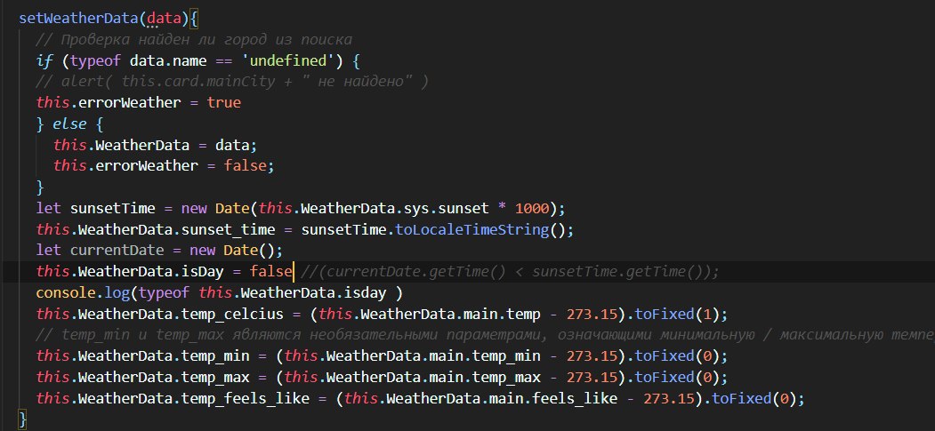This screenshot has width=935, height=431.
Task: Click the number 1000 in the Date call
Action: 532,208
